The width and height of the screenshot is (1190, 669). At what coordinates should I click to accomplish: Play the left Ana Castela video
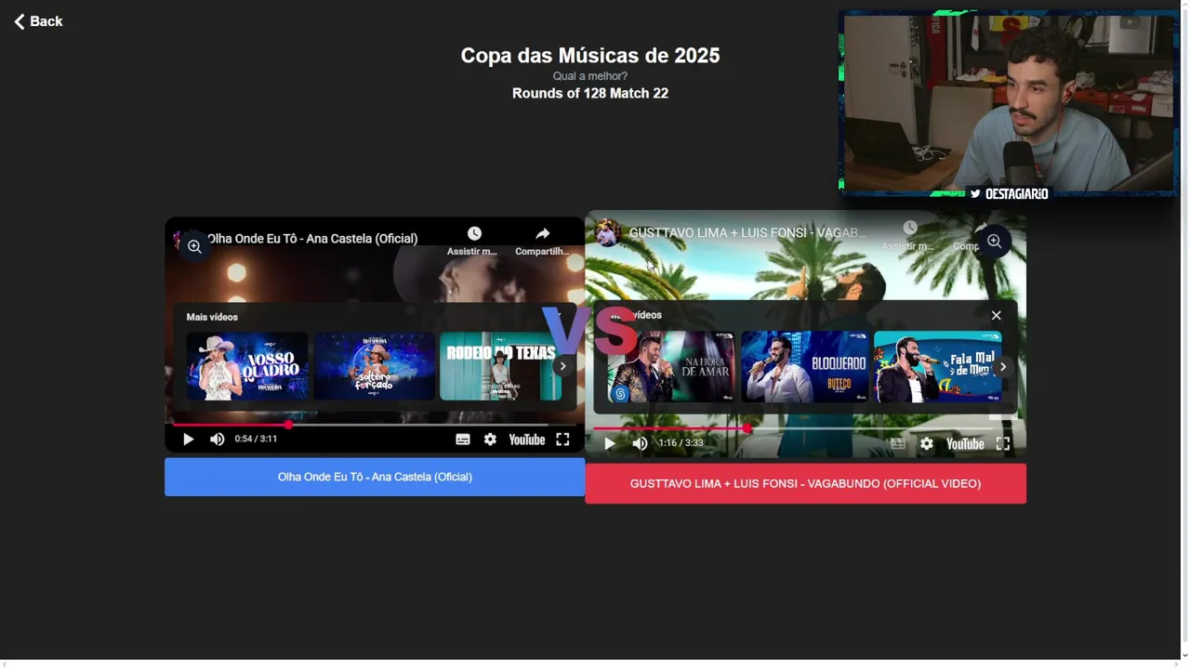pyautogui.click(x=188, y=439)
